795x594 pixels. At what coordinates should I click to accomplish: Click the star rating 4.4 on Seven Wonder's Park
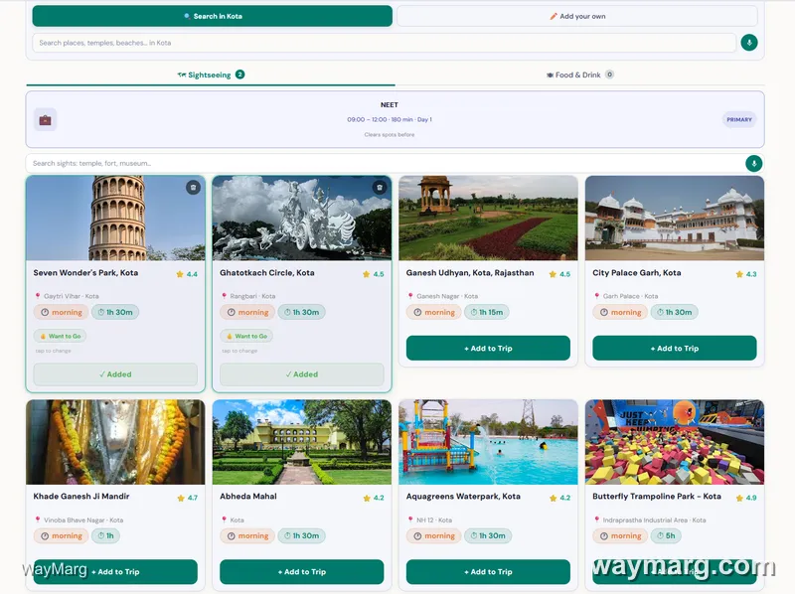[187, 274]
